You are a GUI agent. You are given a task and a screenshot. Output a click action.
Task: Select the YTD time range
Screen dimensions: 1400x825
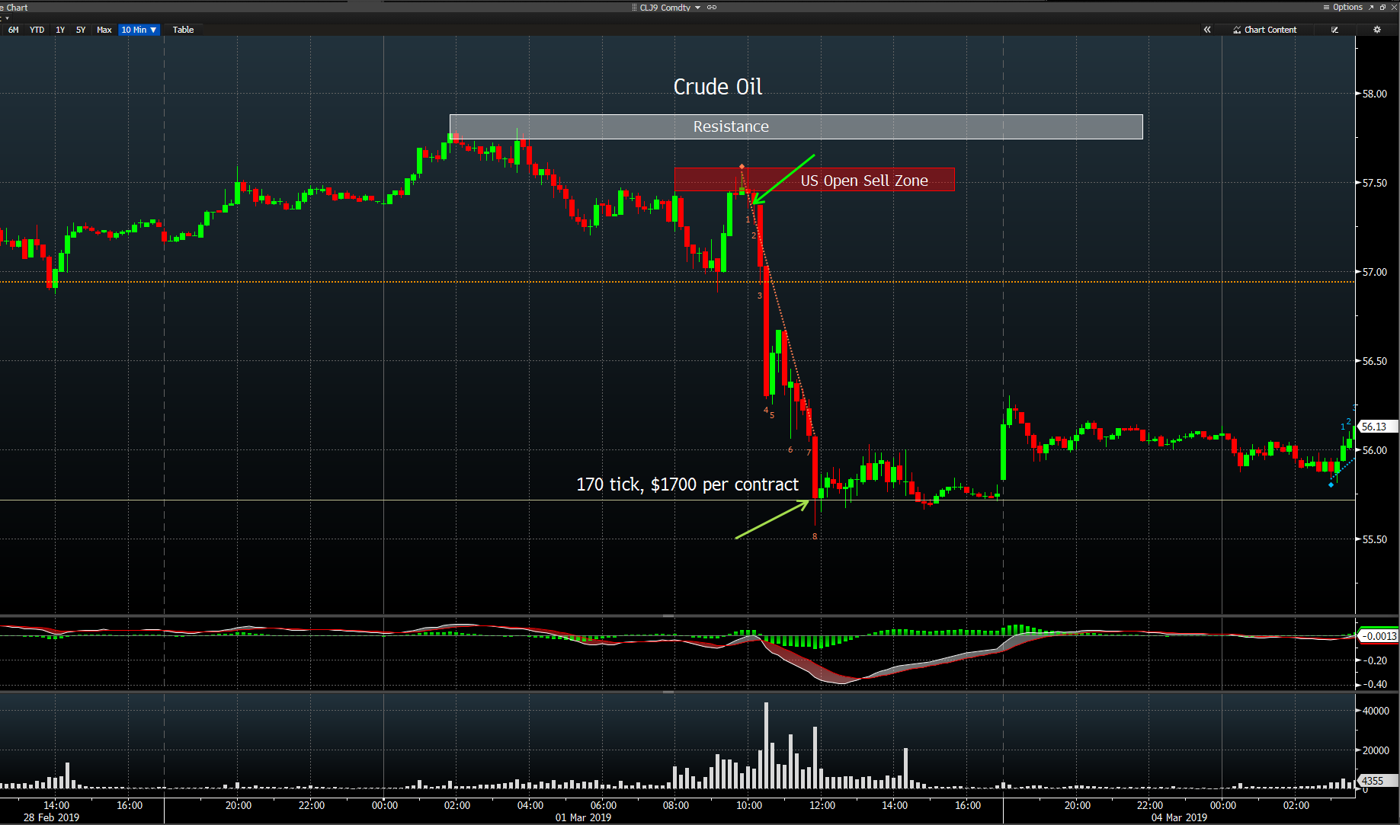click(37, 30)
